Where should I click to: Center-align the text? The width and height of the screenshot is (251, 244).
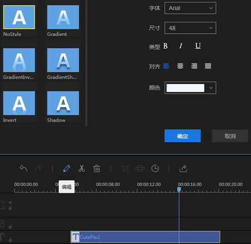[180, 66]
